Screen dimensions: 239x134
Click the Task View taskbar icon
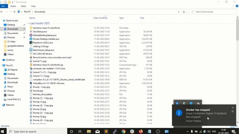(x=80, y=131)
